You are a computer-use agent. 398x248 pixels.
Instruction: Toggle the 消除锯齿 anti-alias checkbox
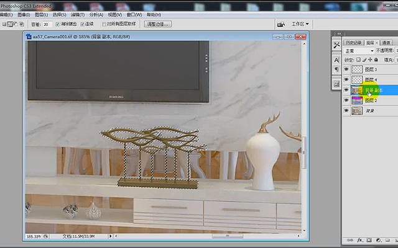[x=57, y=24]
